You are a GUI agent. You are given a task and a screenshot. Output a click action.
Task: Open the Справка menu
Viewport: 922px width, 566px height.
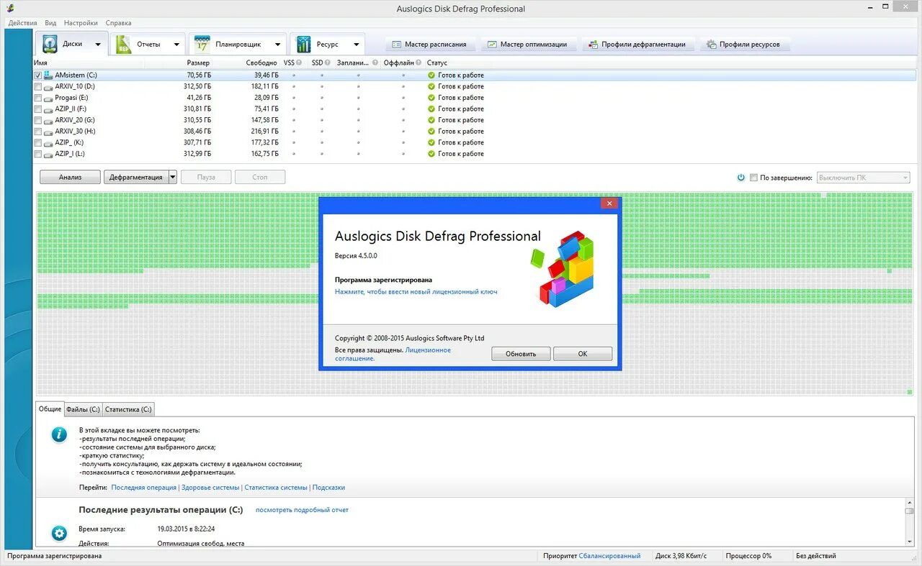118,23
